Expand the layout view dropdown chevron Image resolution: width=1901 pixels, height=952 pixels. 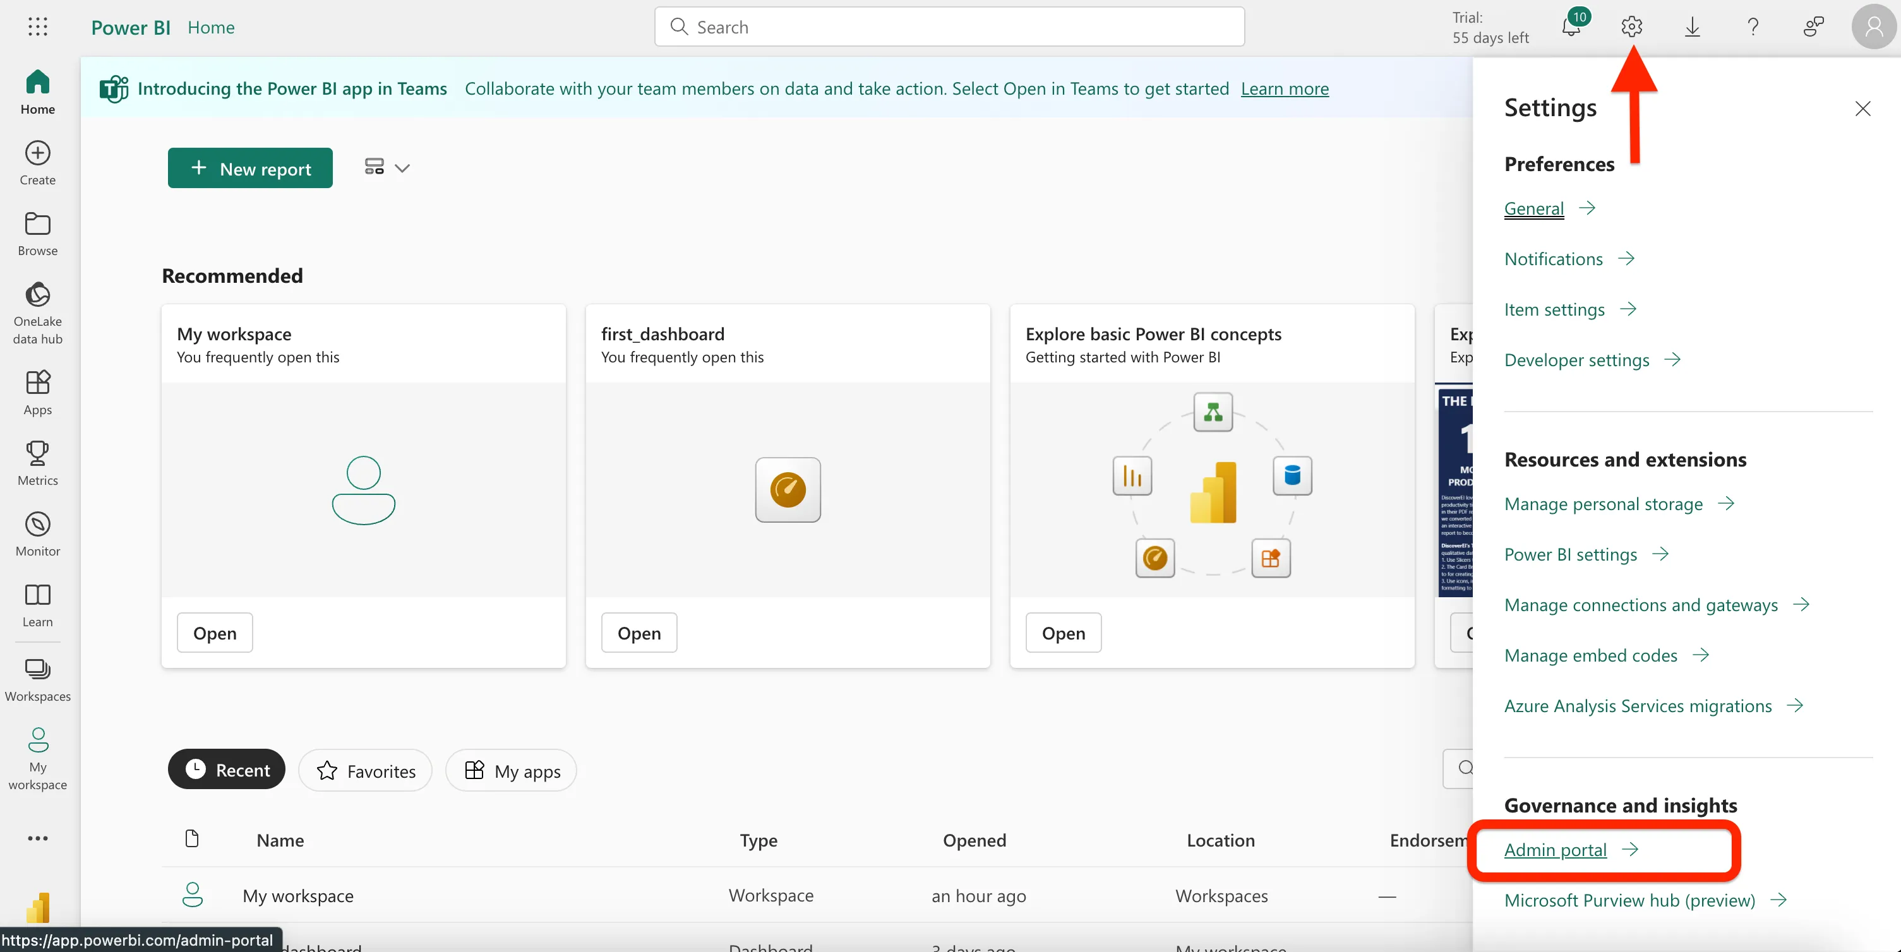pyautogui.click(x=402, y=168)
